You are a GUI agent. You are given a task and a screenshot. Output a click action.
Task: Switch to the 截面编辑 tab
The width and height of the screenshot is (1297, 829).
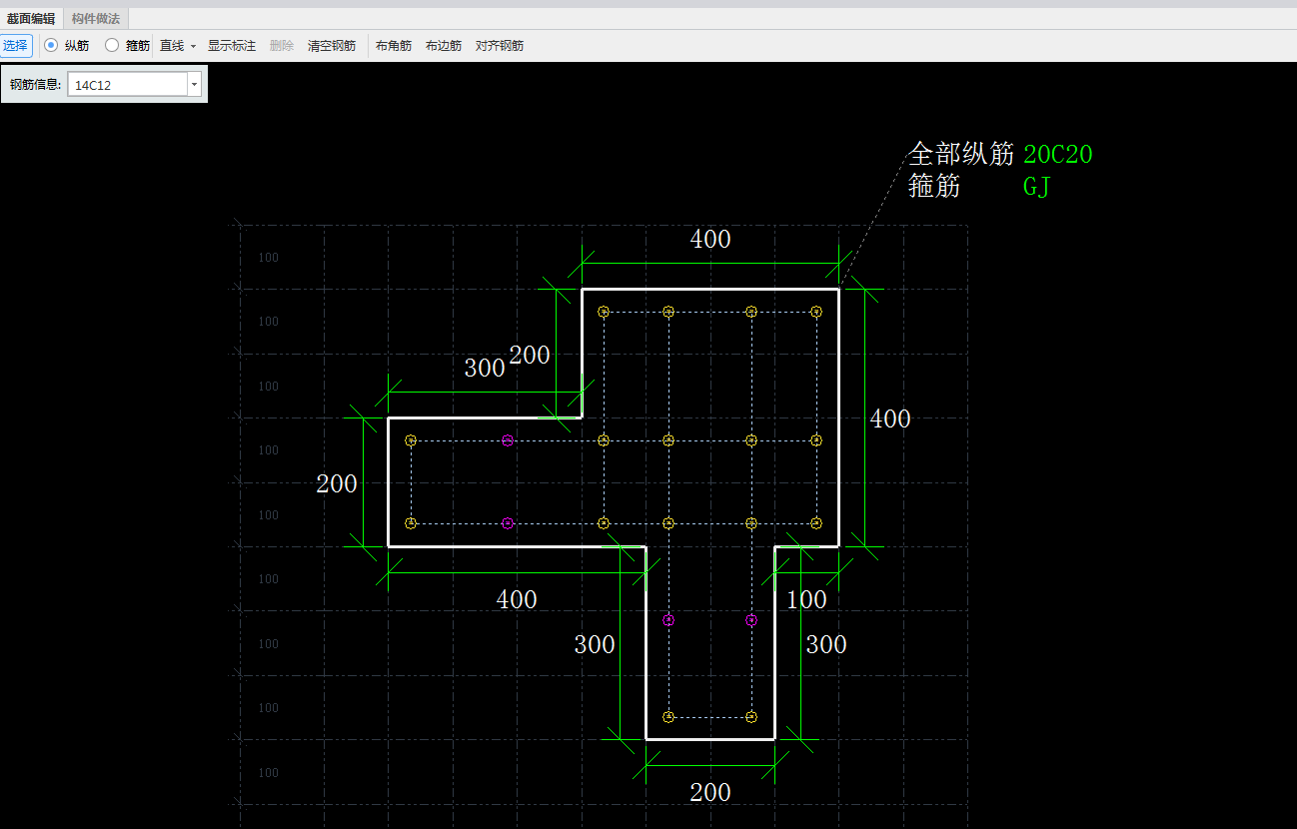31,19
